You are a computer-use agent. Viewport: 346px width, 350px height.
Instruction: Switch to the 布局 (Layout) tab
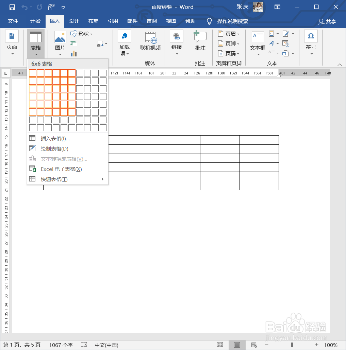[94, 21]
